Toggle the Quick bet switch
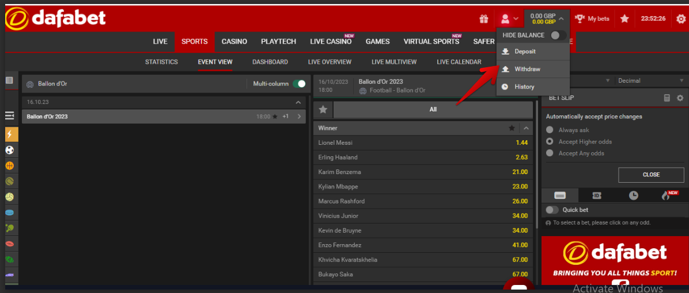The image size is (689, 293). coord(552,210)
